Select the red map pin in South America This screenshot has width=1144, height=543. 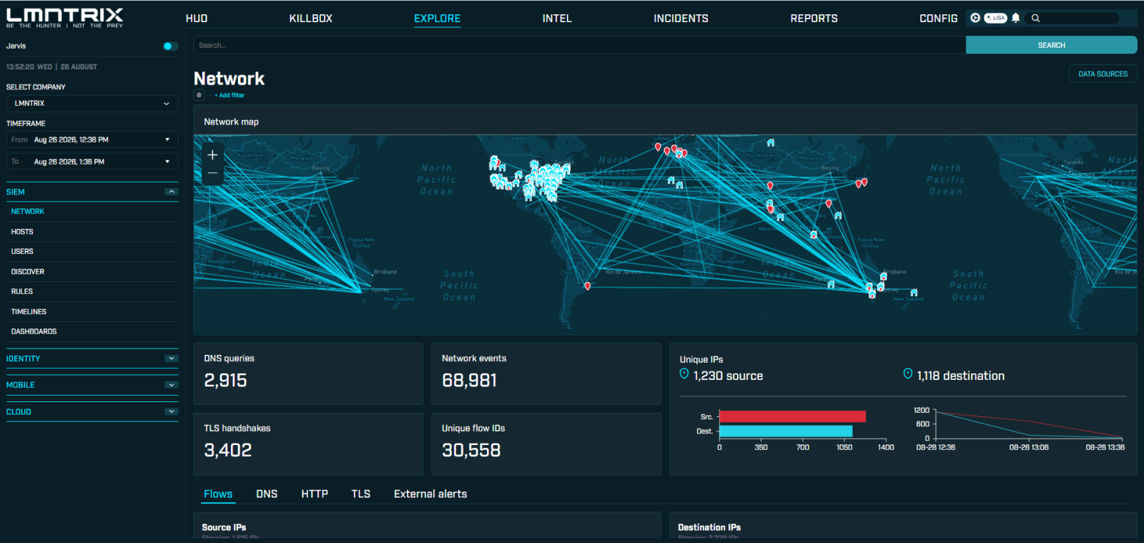588,285
